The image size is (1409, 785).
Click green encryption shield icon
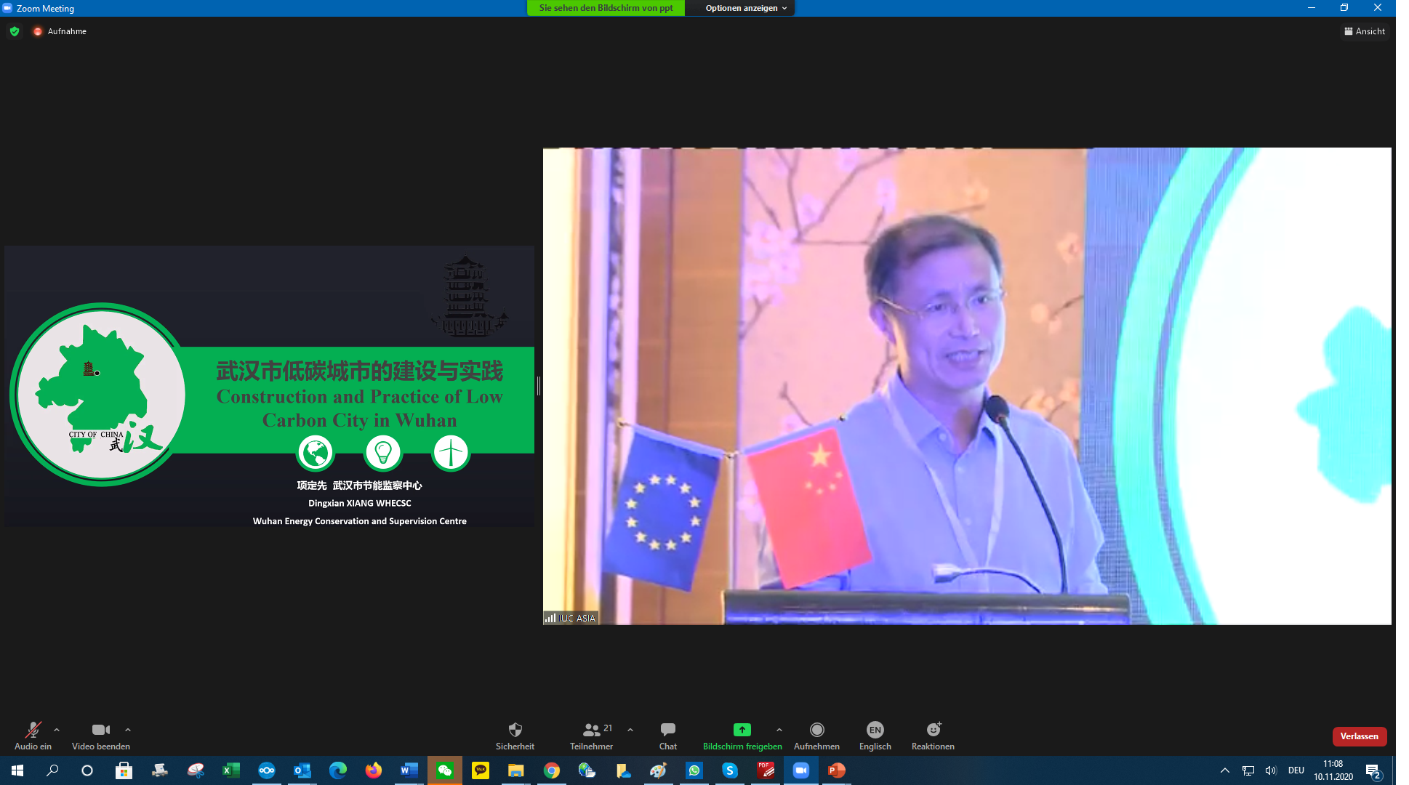pos(15,31)
